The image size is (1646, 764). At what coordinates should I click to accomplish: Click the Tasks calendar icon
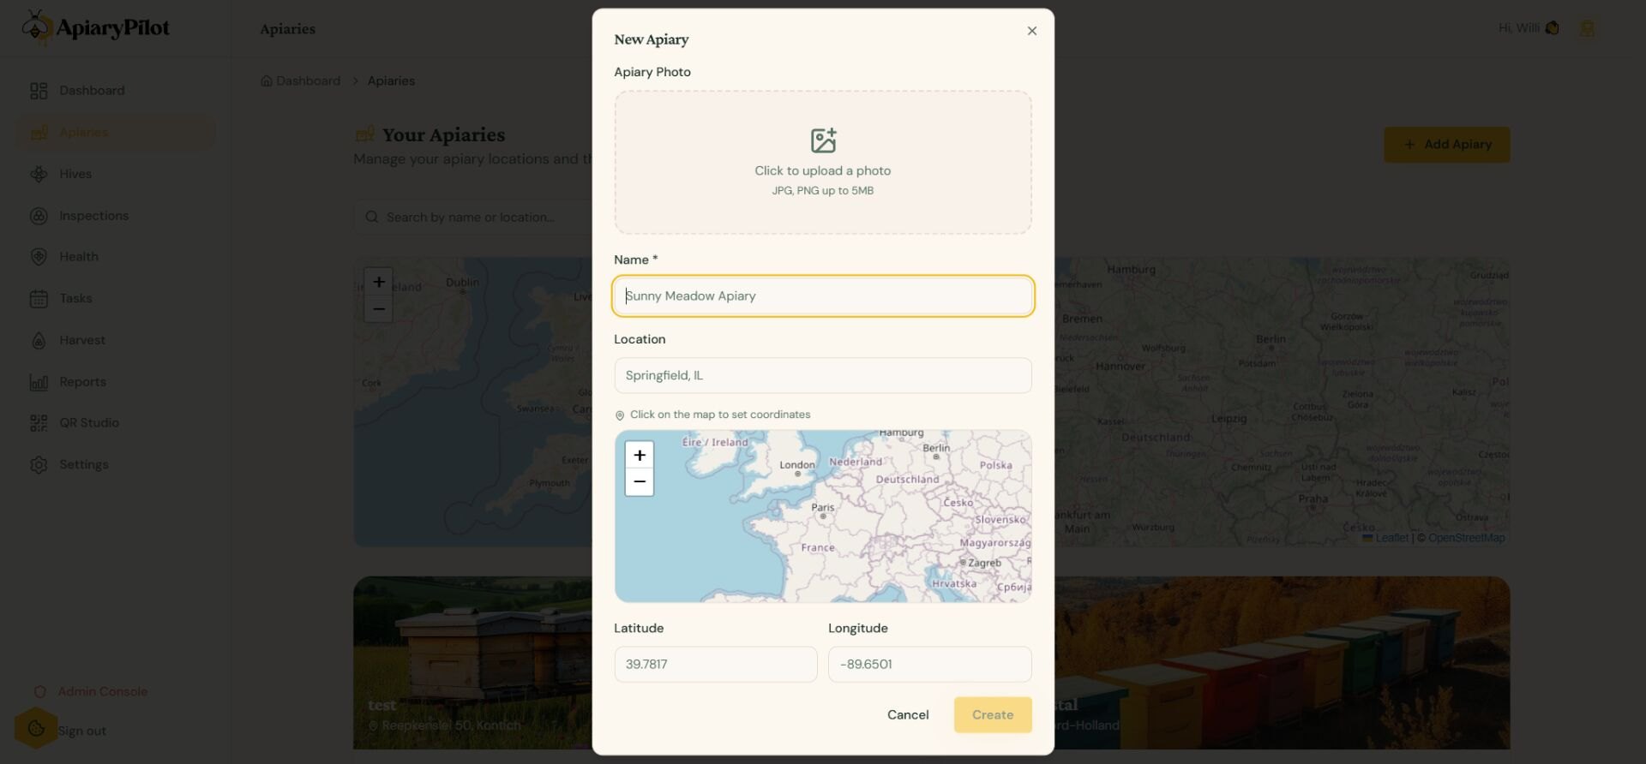coord(39,299)
